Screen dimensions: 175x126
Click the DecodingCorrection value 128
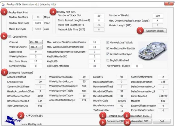tap(163, 82)
